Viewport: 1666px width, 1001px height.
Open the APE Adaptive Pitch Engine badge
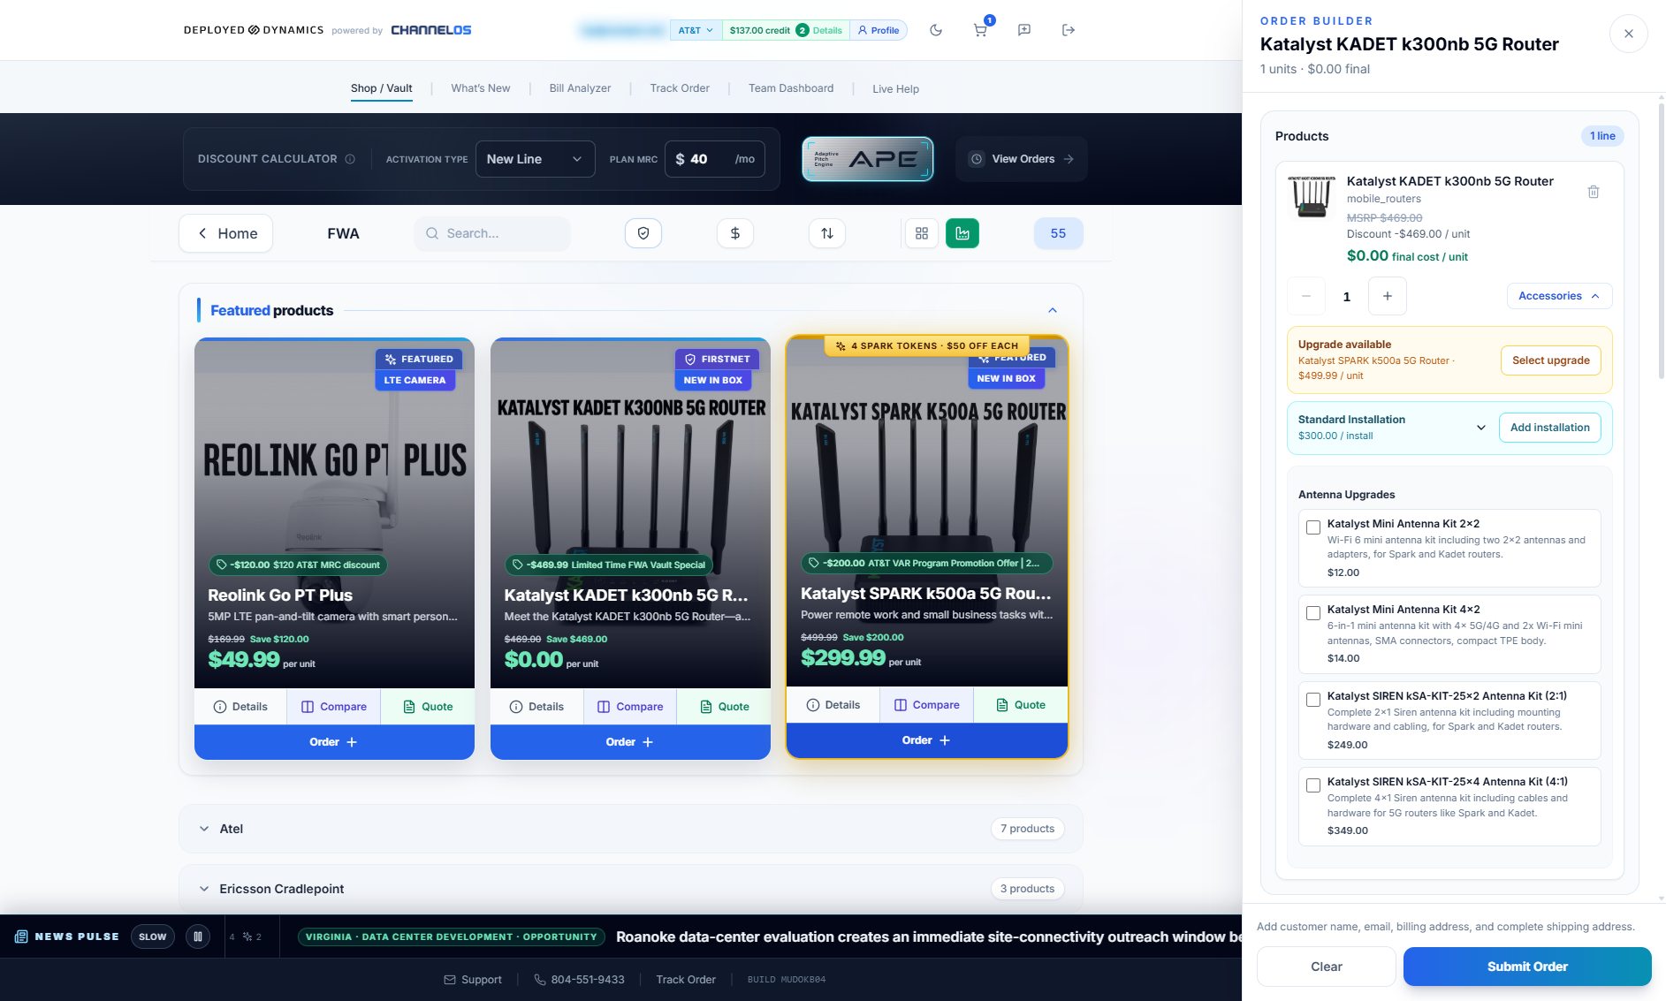pos(868,159)
